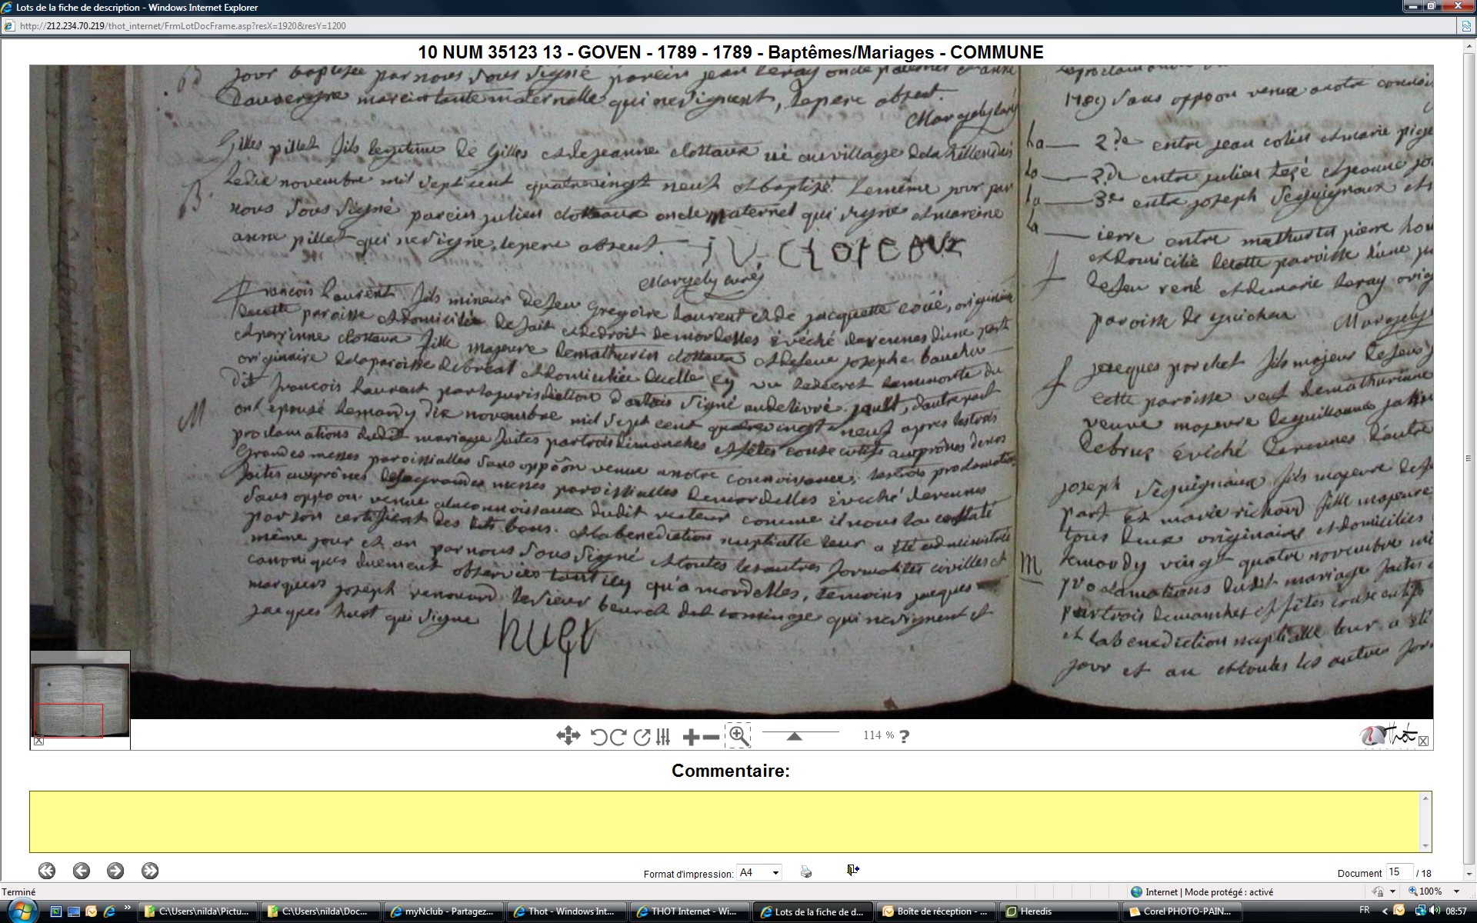Screen dimensions: 1477x923
Task: Click the printer icon to print
Action: pyautogui.click(x=805, y=871)
